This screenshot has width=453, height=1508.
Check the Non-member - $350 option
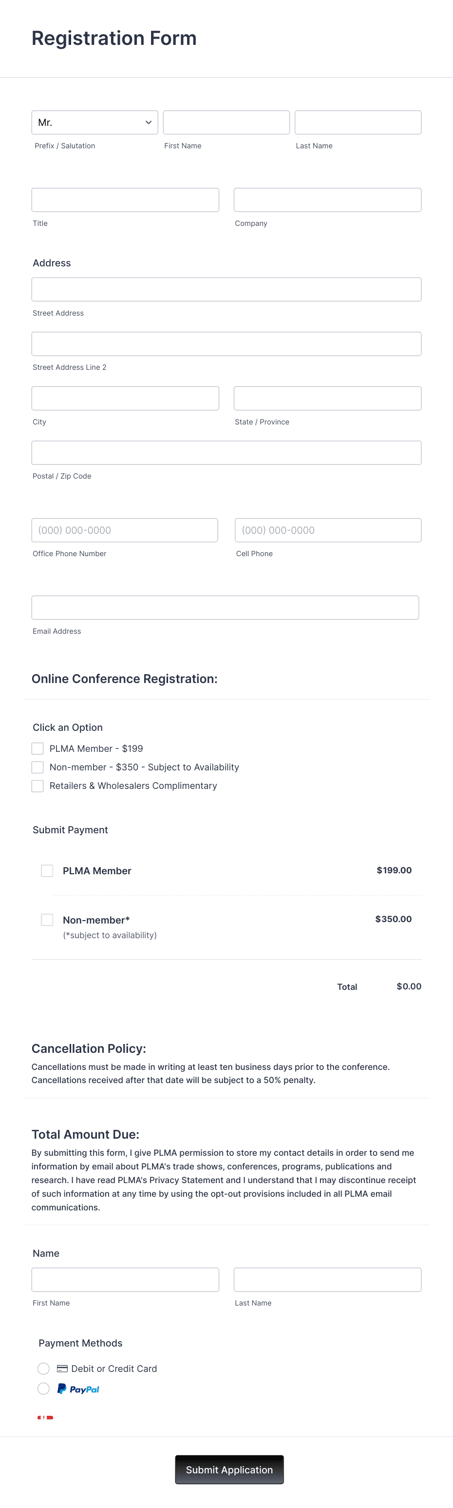coord(38,767)
